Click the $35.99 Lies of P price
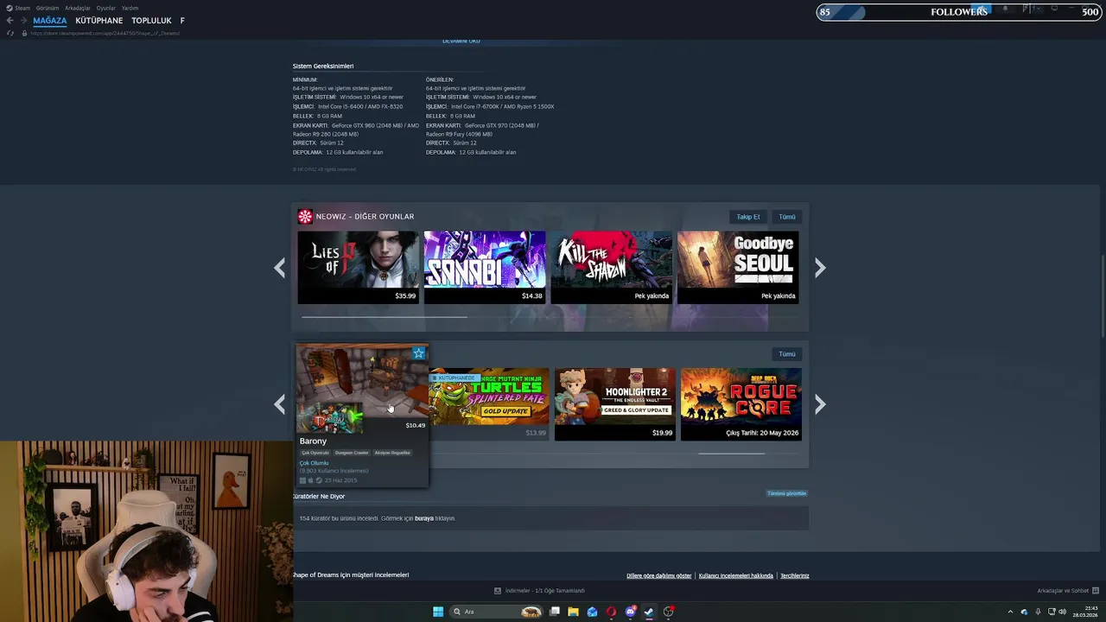This screenshot has height=622, width=1106. (405, 296)
